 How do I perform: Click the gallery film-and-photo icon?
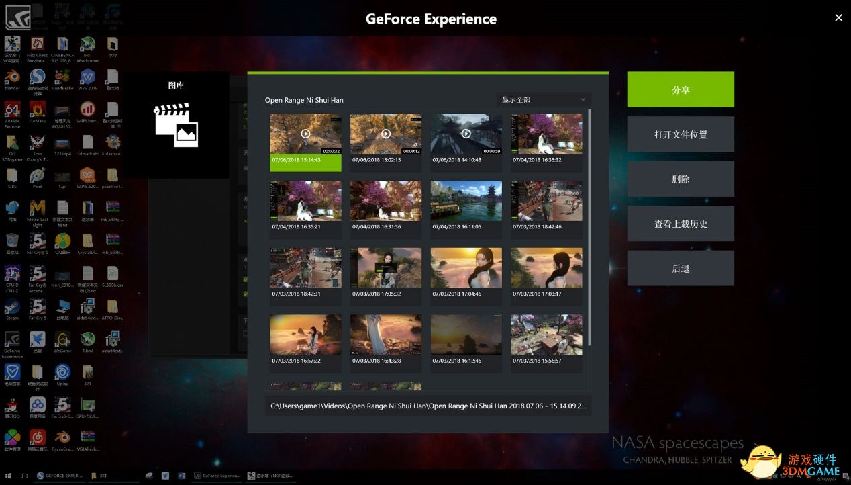point(177,125)
